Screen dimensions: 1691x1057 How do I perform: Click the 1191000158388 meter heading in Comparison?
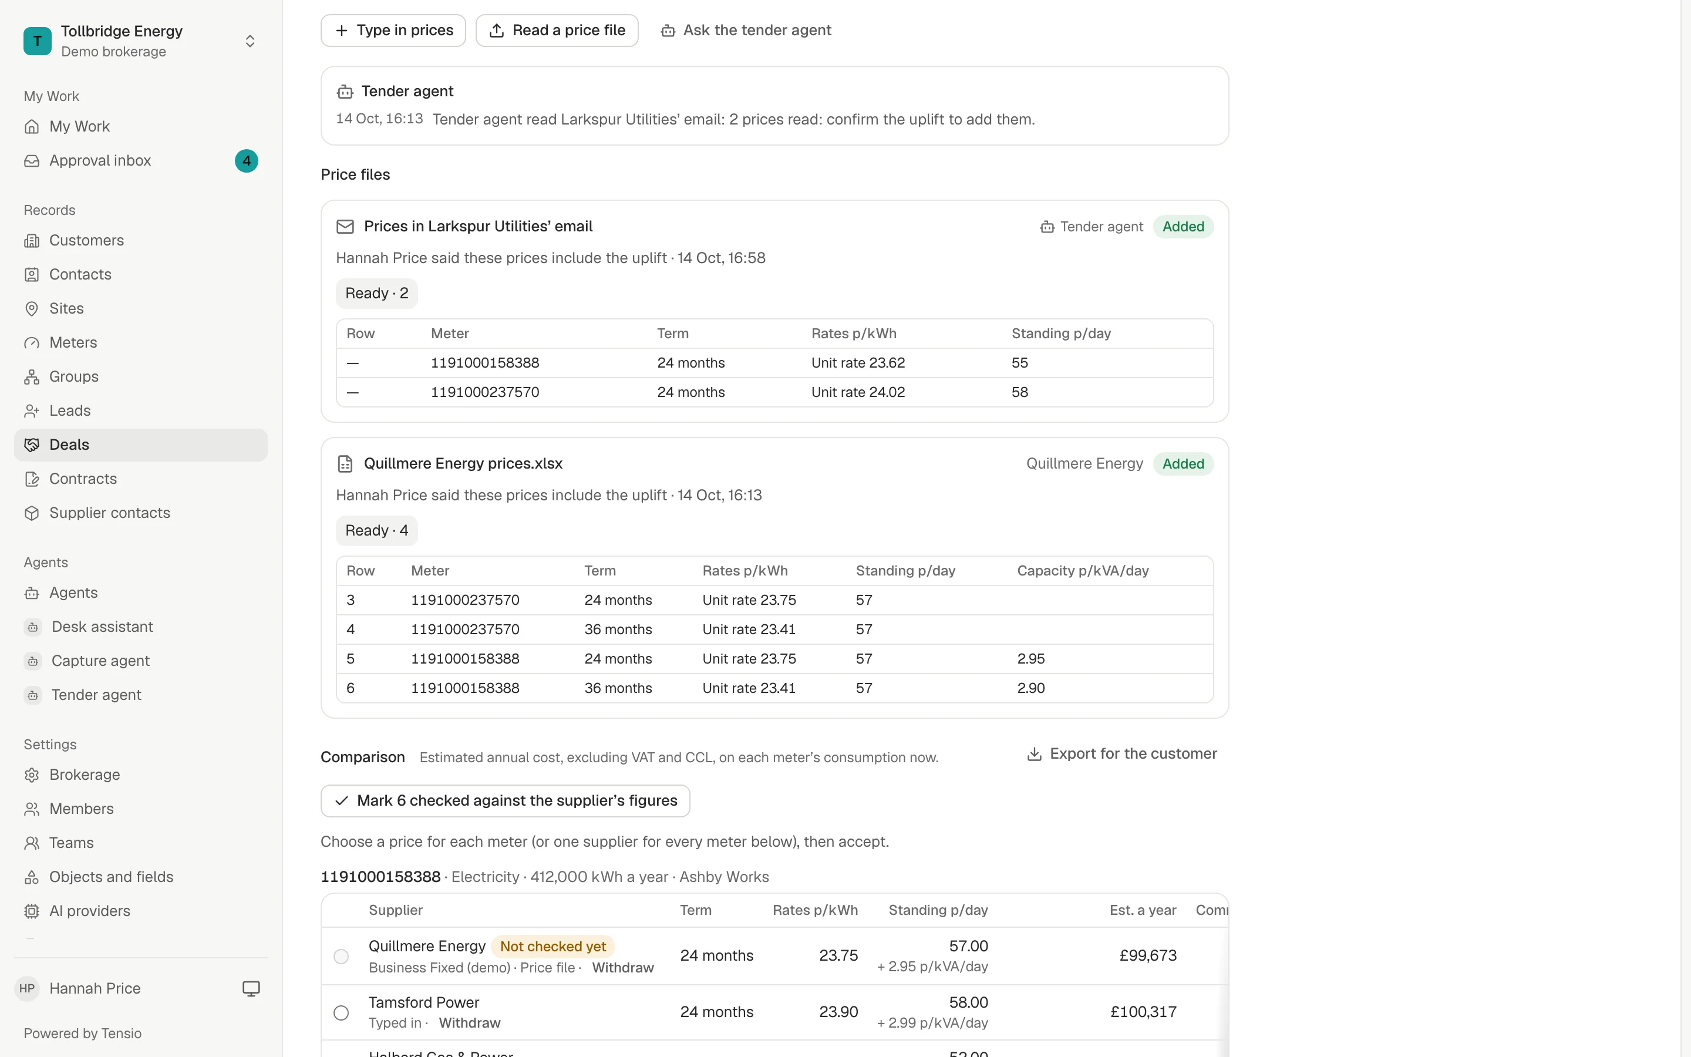381,877
